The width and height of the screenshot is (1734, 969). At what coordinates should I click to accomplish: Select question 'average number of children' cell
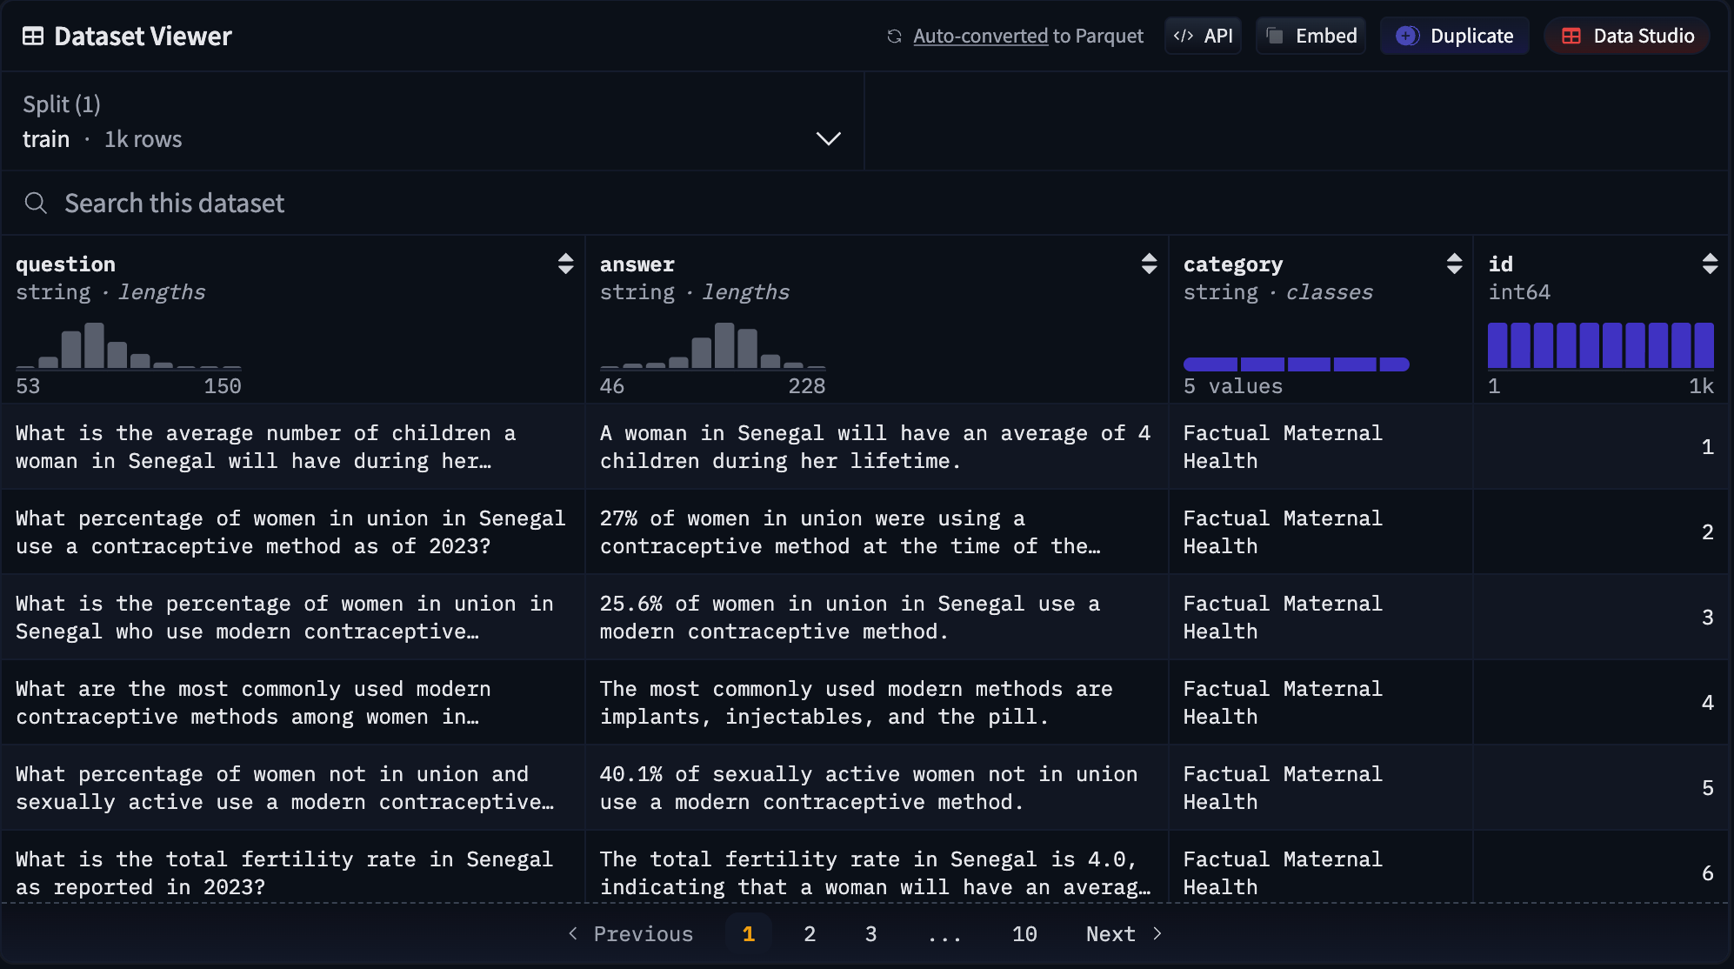coord(294,447)
